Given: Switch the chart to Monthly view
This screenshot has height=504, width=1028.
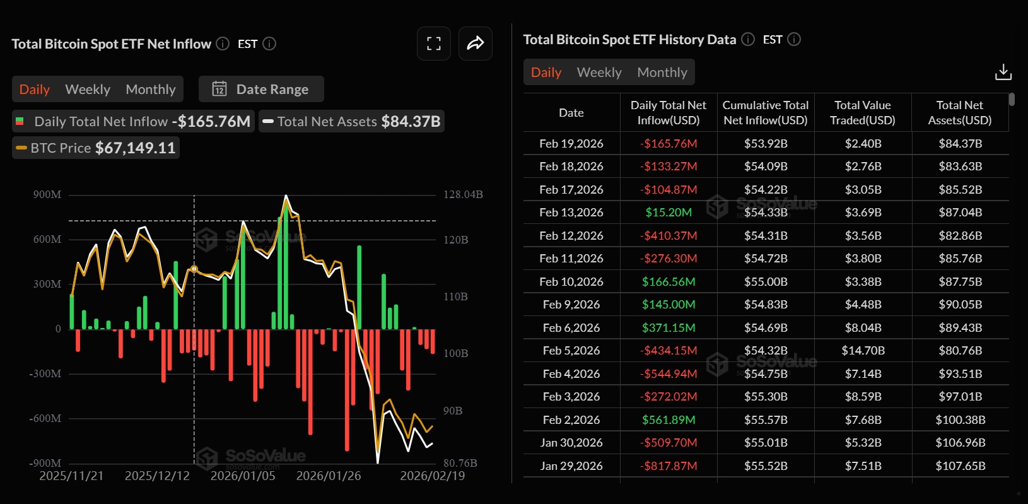Looking at the screenshot, I should coord(151,89).
